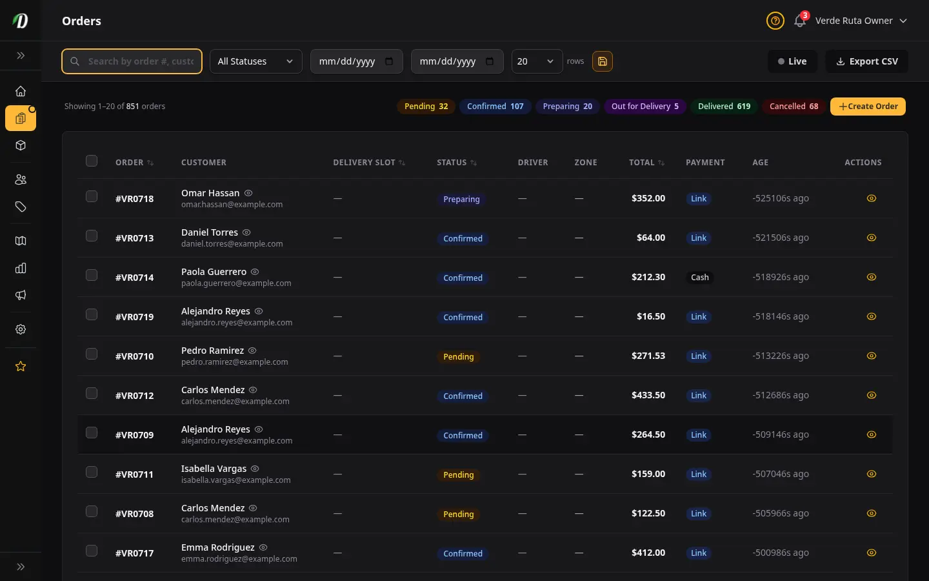The width and height of the screenshot is (929, 581).
Task: Toggle the select-all orders checkbox
Action: (92, 161)
